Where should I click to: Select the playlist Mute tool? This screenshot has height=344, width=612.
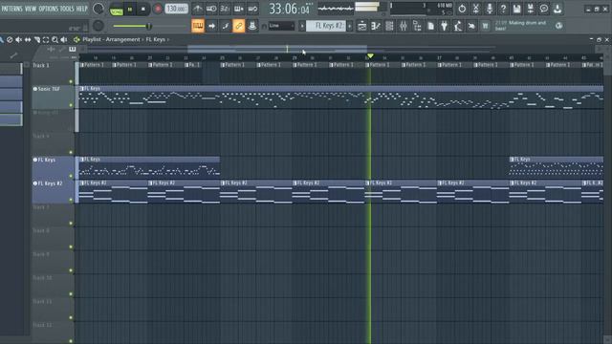coord(18,40)
